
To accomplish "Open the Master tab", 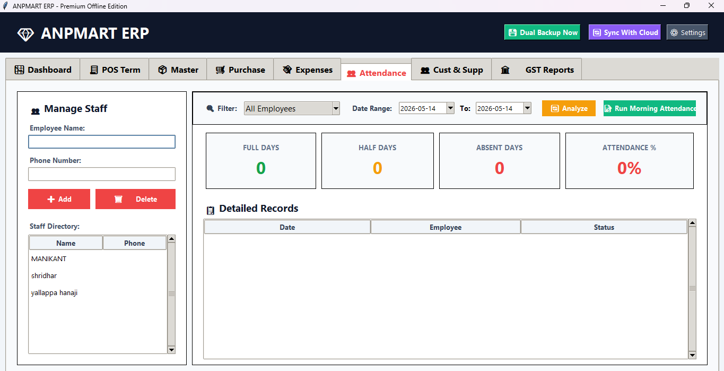I will click(x=178, y=70).
